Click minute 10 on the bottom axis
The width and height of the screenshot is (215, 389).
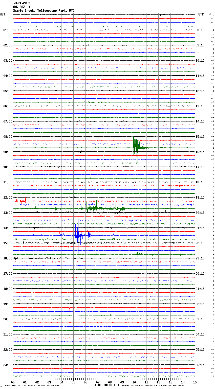[x=134, y=382]
